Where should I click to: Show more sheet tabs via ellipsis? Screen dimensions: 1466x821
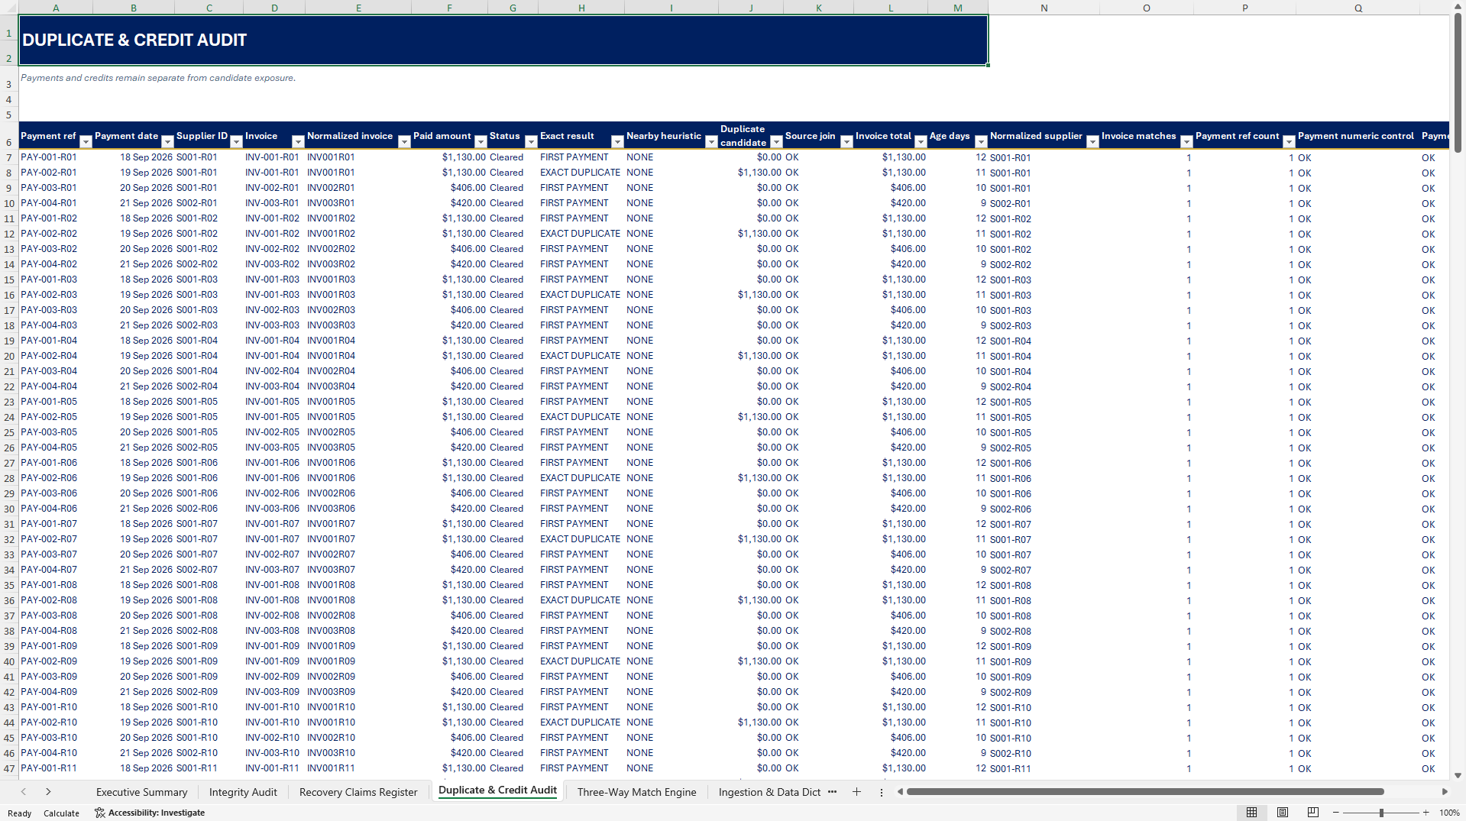[832, 792]
